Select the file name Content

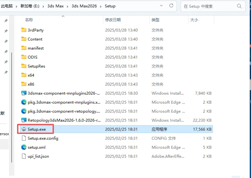click(35, 39)
